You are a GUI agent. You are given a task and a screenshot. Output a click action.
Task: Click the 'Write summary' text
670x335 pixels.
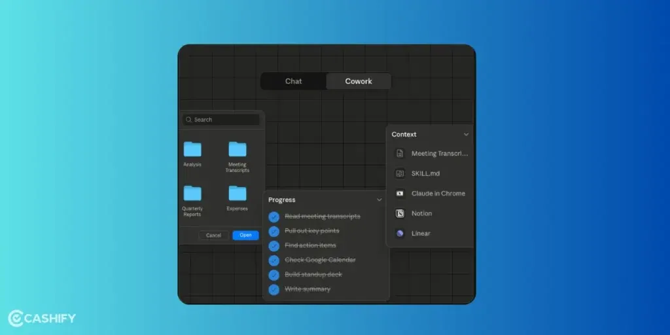click(x=308, y=289)
